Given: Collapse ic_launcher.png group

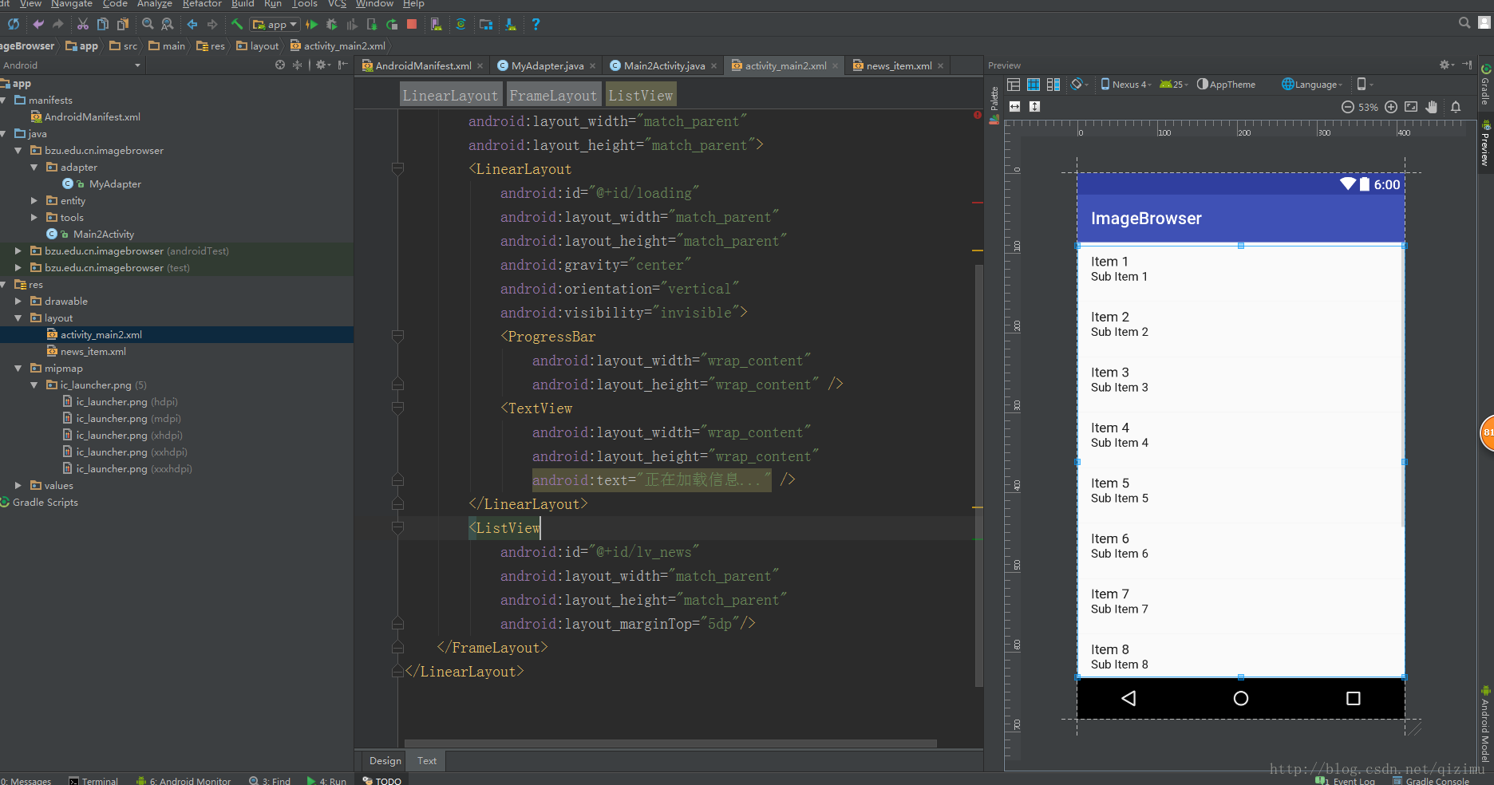Looking at the screenshot, I should tap(34, 385).
